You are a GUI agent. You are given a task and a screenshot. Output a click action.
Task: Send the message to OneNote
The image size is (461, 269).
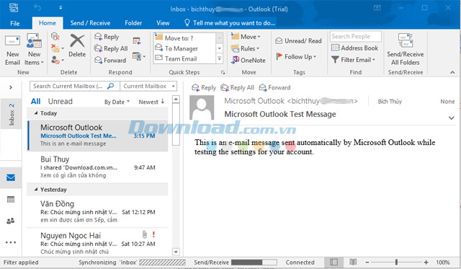pos(249,60)
